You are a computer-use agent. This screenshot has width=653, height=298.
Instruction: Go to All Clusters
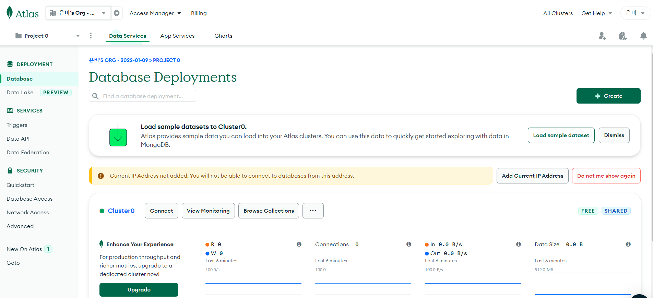[558, 13]
